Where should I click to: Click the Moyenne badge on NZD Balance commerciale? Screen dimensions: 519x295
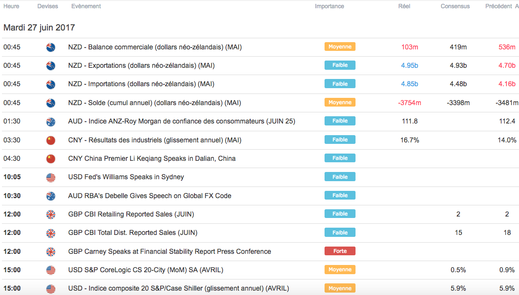340,47
